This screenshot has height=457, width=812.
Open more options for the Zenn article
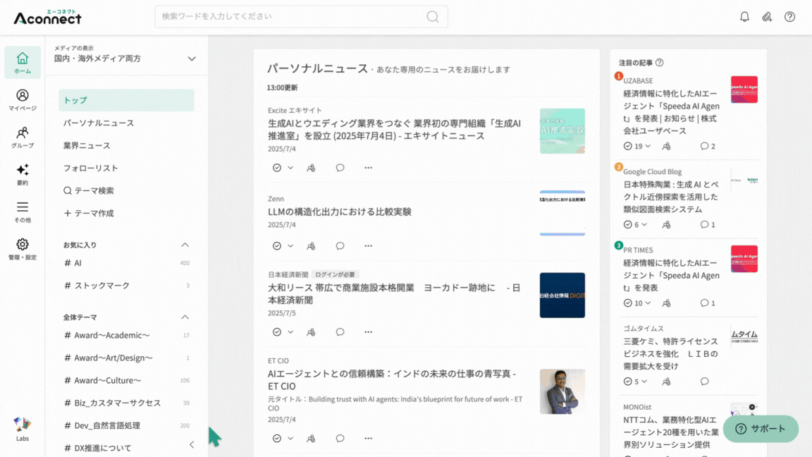click(x=368, y=246)
